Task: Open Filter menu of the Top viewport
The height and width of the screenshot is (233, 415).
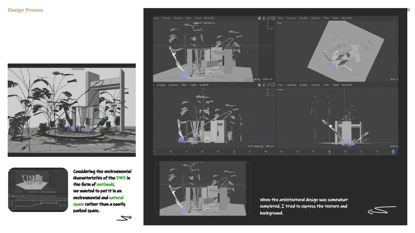Action: (326, 18)
